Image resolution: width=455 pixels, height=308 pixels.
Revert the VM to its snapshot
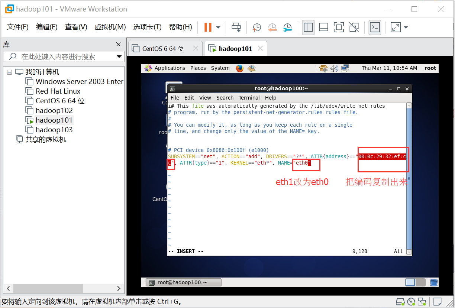coord(272,27)
